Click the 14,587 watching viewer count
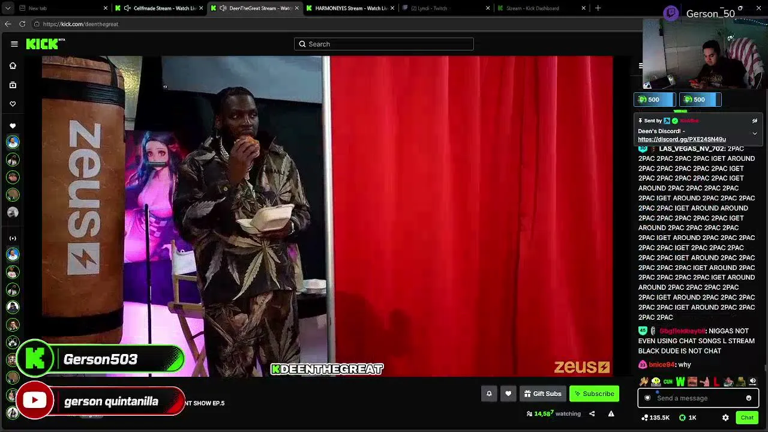The height and width of the screenshot is (432, 768). tap(553, 413)
